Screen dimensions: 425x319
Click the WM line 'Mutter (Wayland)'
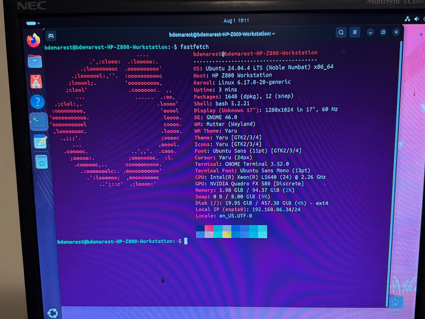[x=225, y=124]
